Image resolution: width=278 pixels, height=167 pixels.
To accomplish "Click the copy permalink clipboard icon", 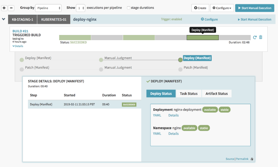I will (x=252, y=159).
